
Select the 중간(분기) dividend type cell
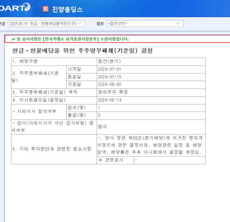click(x=151, y=62)
